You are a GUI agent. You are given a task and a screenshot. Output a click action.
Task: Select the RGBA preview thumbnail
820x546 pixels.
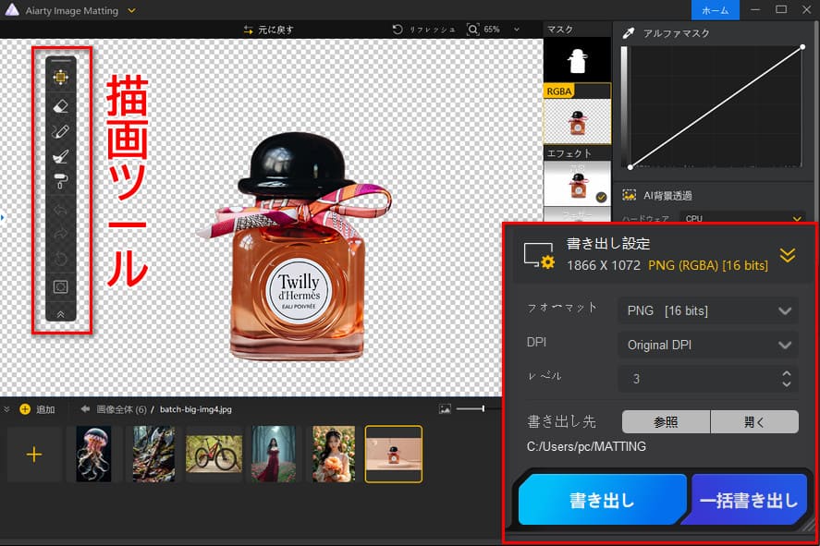(x=577, y=121)
